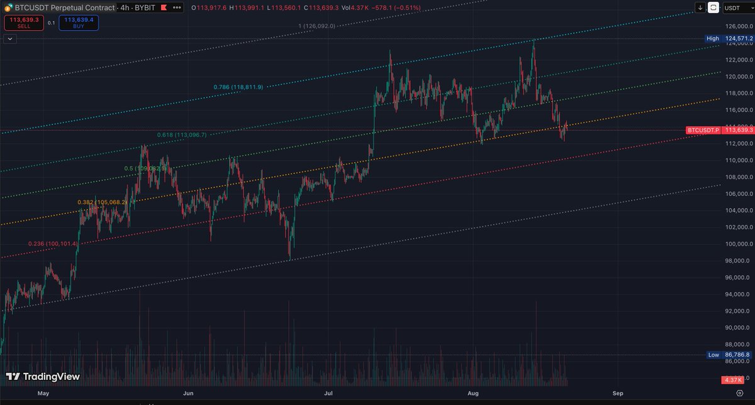Click the Jun label on time axis
This screenshot has height=405, width=755.
[187, 393]
